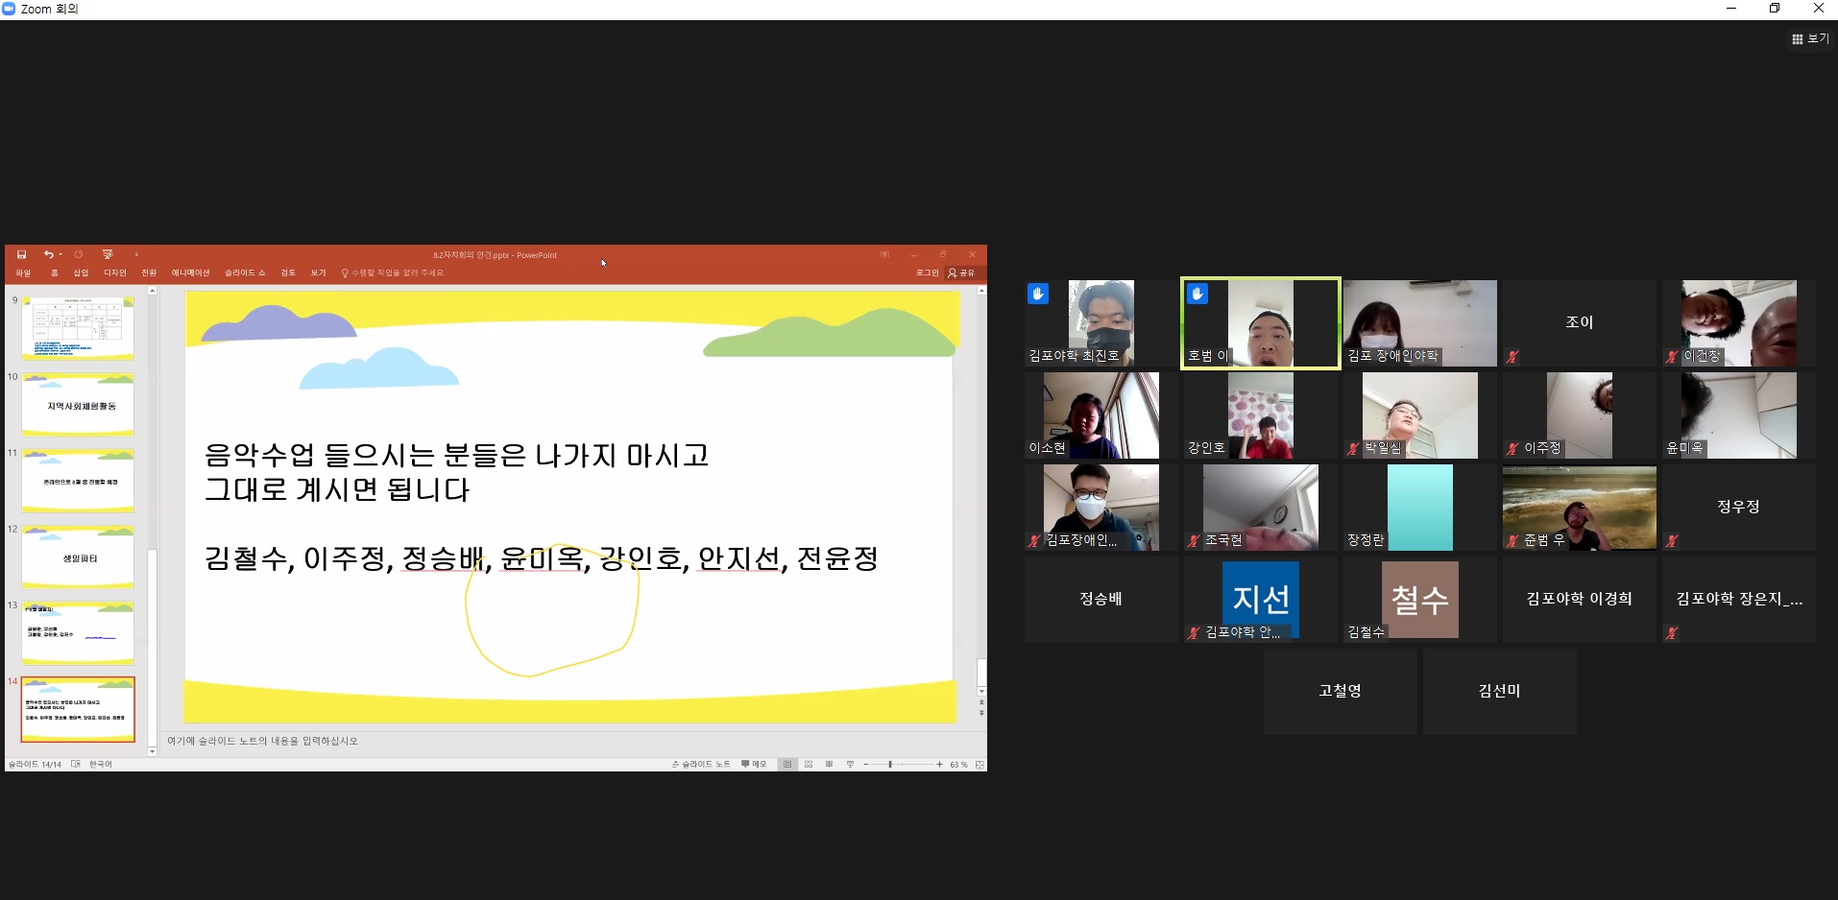Click the zoom in plus icon
Screen dimensions: 1838x900
[x=939, y=765]
